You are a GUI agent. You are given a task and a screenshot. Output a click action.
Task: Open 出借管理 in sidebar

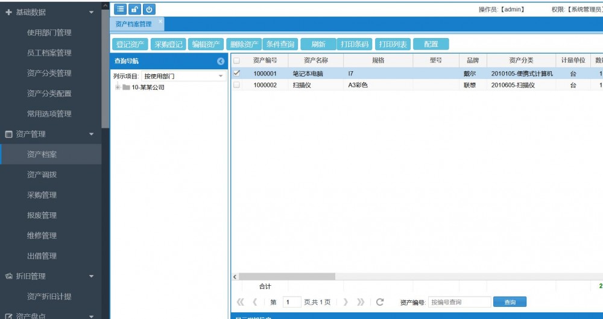[x=42, y=256]
